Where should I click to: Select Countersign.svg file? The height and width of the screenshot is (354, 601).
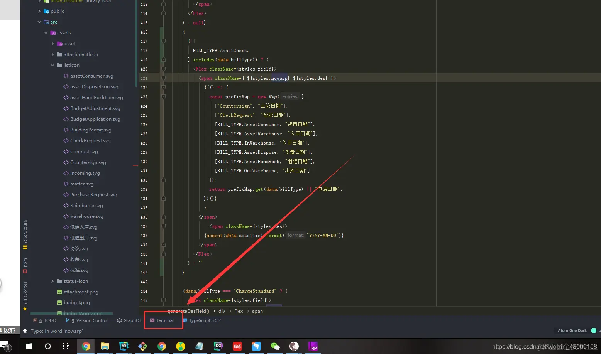click(x=85, y=162)
